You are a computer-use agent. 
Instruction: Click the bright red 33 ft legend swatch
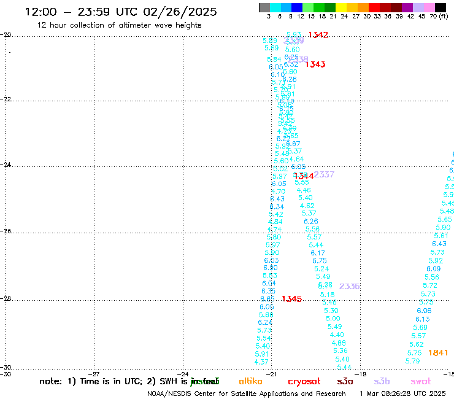(374, 7)
